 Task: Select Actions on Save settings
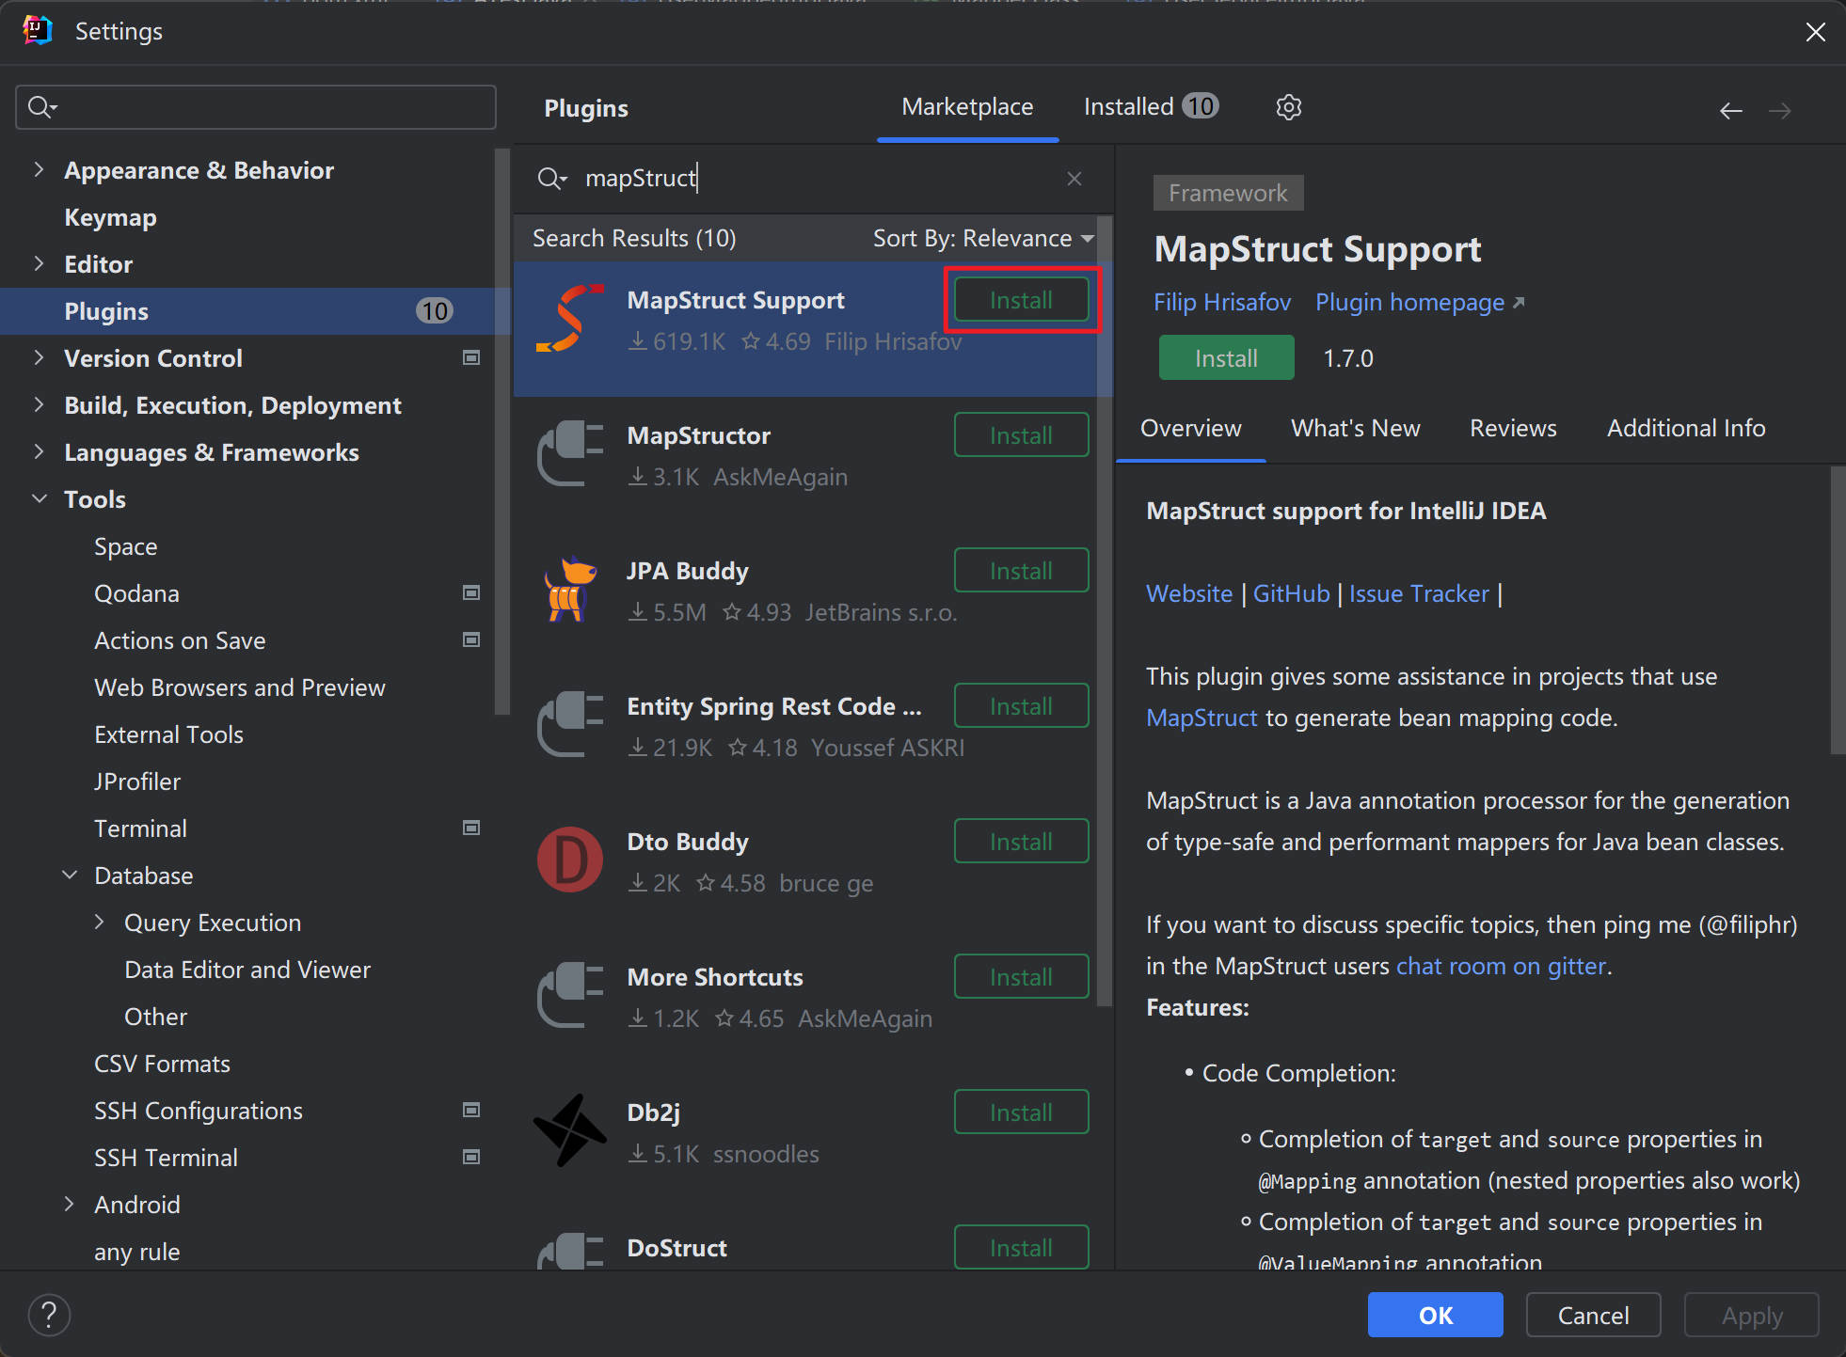(180, 640)
